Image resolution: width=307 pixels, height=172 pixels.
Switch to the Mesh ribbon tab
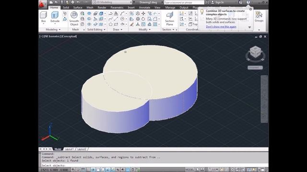[90, 8]
